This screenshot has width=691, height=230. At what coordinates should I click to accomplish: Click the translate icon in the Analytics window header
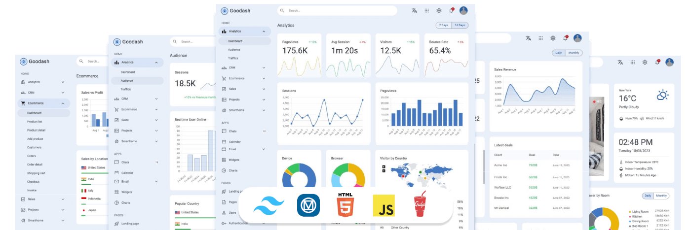tap(415, 10)
